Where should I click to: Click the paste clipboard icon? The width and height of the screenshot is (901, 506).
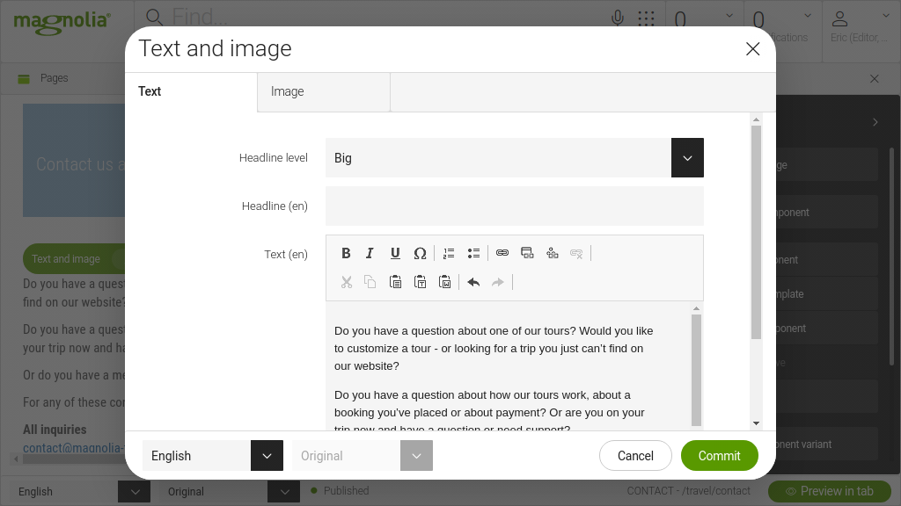pyautogui.click(x=395, y=282)
